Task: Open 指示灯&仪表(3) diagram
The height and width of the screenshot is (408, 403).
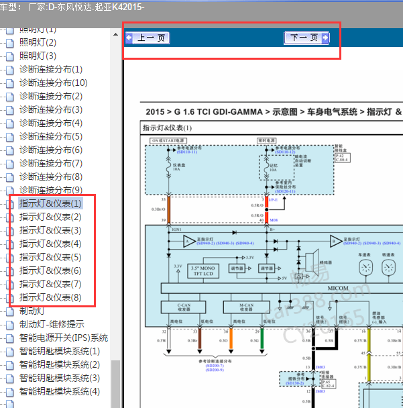Action: 50,231
